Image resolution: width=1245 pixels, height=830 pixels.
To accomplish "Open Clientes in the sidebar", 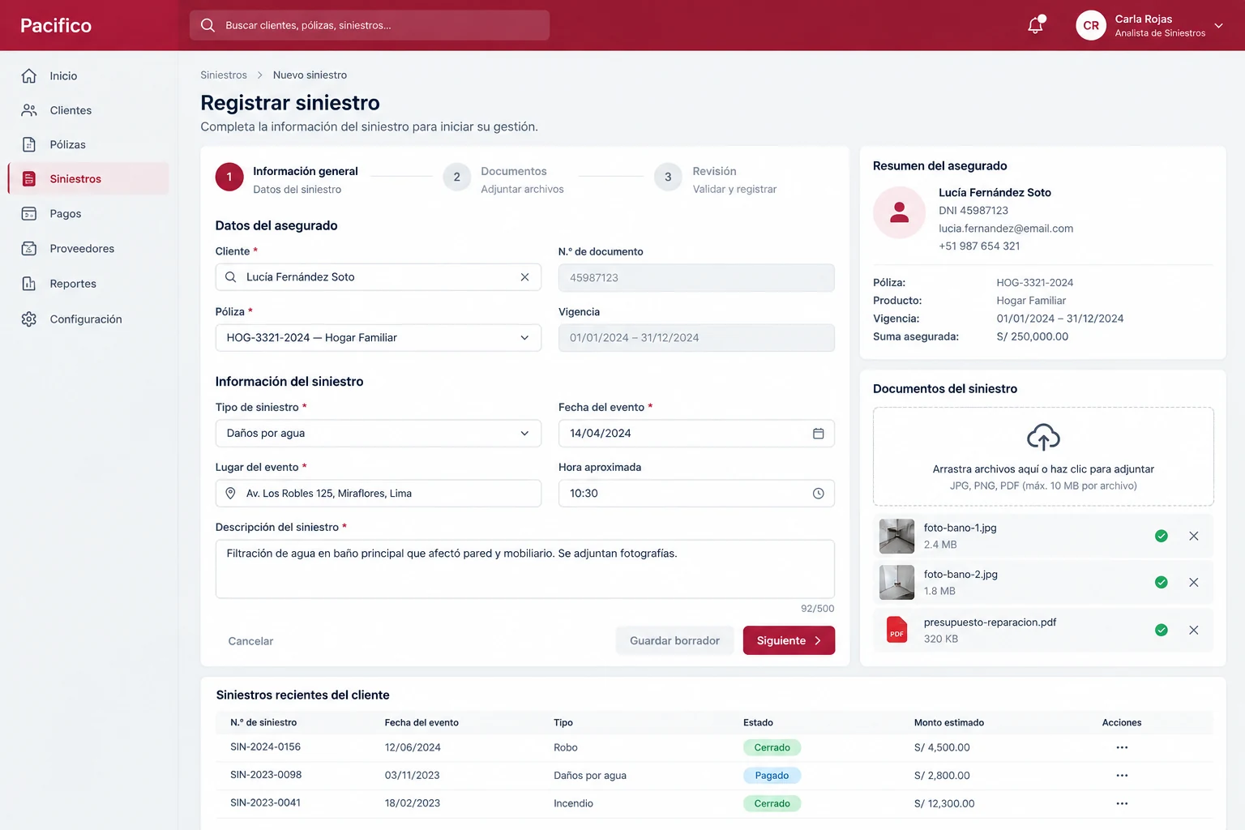I will (88, 110).
